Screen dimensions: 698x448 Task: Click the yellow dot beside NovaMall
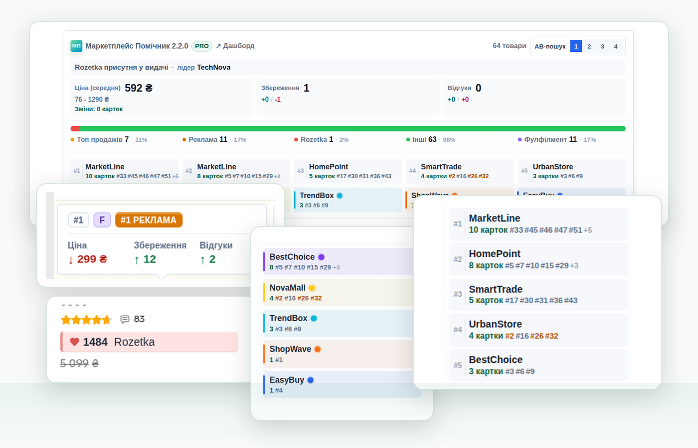click(x=312, y=288)
